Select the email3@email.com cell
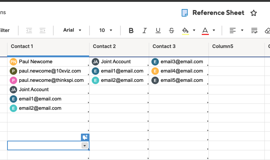The height and width of the screenshot is (160, 270). (179, 62)
